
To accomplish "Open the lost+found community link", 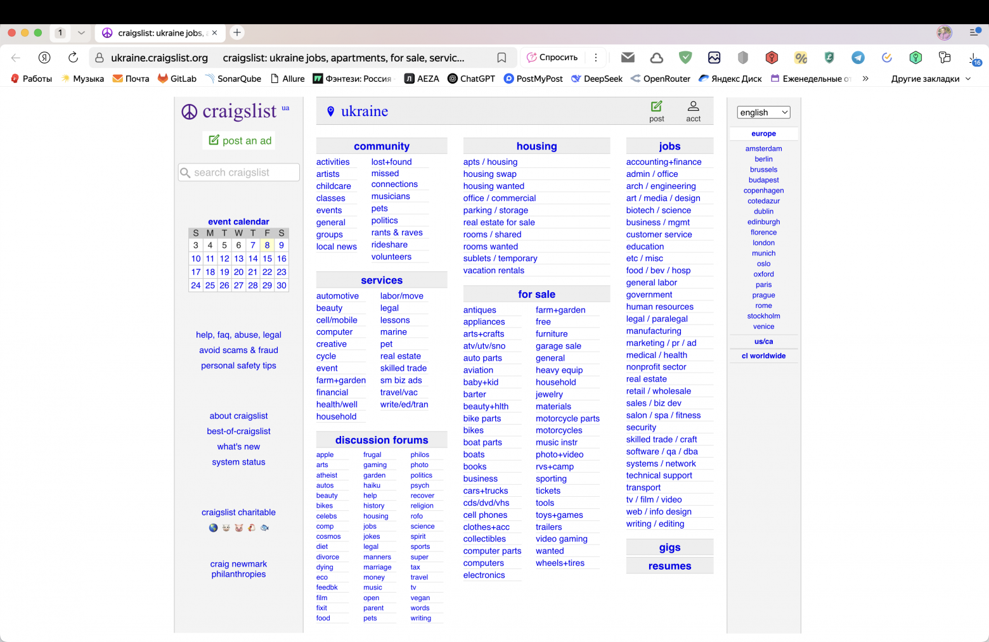I will [x=391, y=162].
